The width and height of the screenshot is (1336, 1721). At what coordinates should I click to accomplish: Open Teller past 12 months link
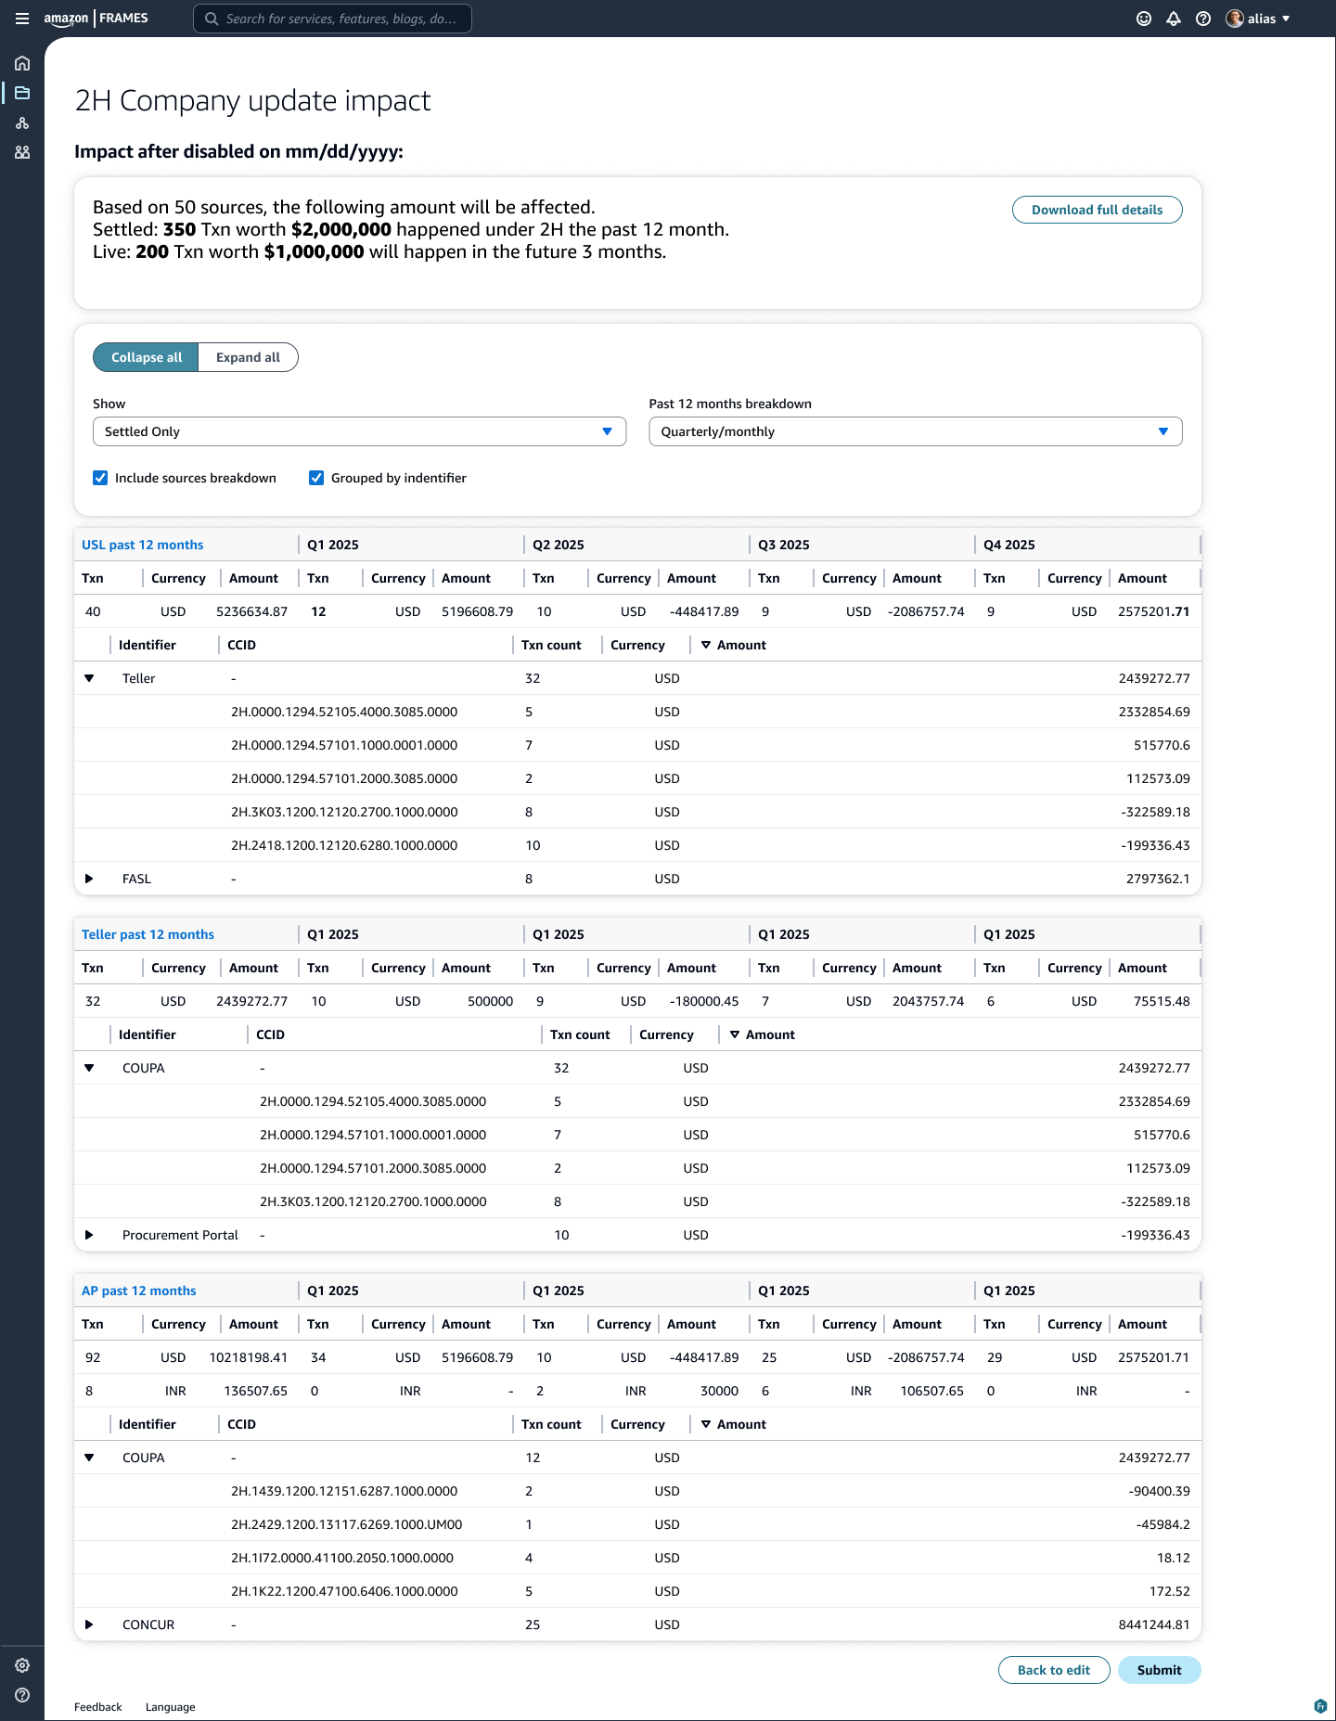(148, 934)
